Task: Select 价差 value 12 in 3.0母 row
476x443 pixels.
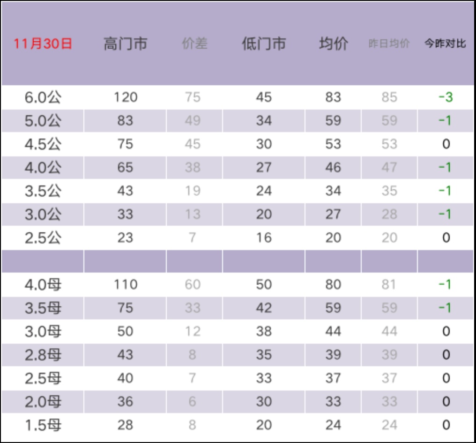Action: (x=193, y=332)
